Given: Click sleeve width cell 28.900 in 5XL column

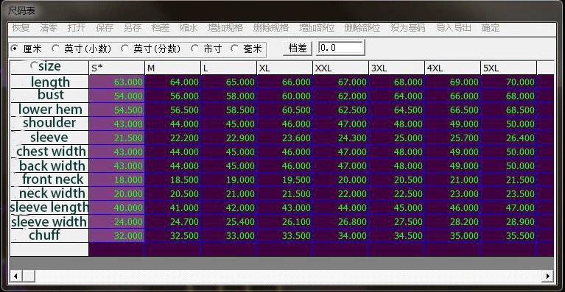Looking at the screenshot, I should (x=509, y=221).
